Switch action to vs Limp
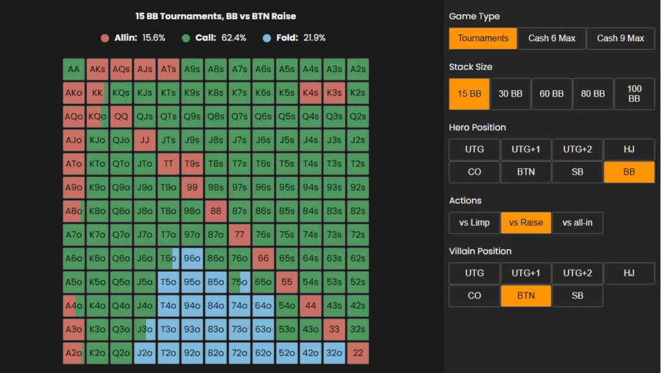Screen dimensions: 661x373 [x=474, y=222]
